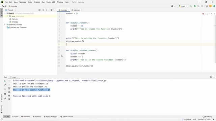Open the Python Packages tool window
Image resolution: width=216 pixels, height=121 pixels.
tap(50, 117)
